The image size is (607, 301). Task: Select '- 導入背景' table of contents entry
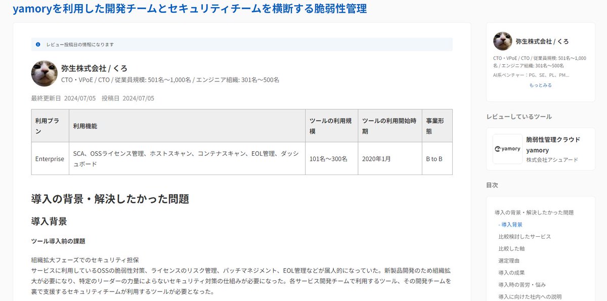click(510, 225)
